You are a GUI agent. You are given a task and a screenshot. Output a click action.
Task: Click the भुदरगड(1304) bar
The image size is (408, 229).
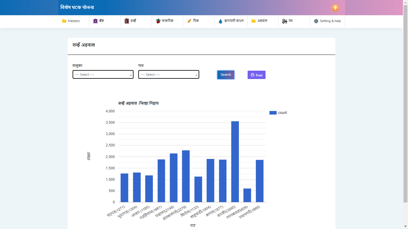[137, 187]
